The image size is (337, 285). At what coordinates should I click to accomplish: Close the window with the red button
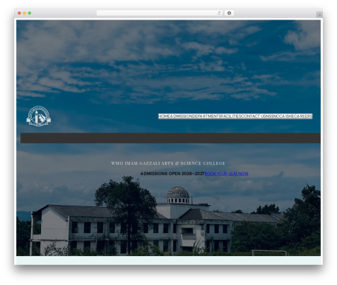20,13
